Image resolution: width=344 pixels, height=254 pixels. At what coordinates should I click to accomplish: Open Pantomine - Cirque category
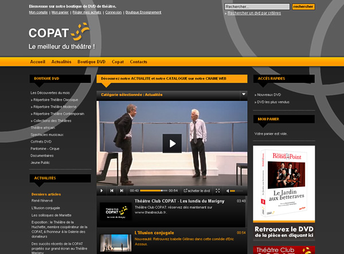pyautogui.click(x=45, y=149)
